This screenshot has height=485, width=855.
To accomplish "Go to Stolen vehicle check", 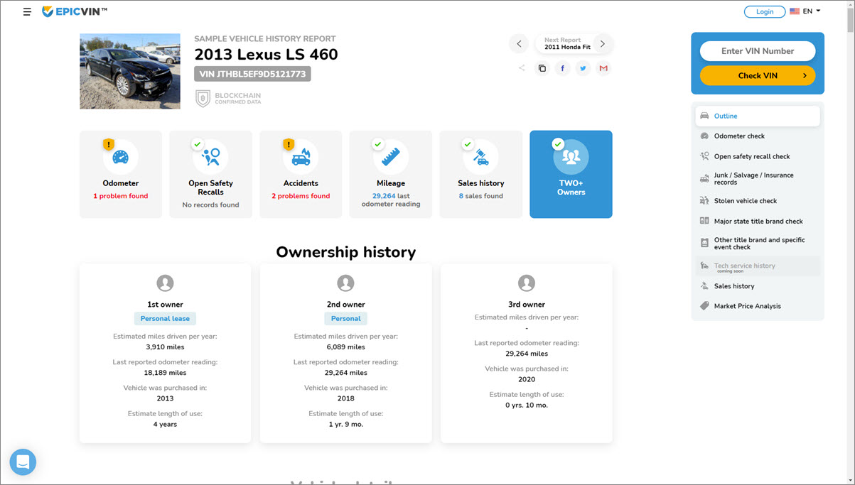I will pos(758,201).
